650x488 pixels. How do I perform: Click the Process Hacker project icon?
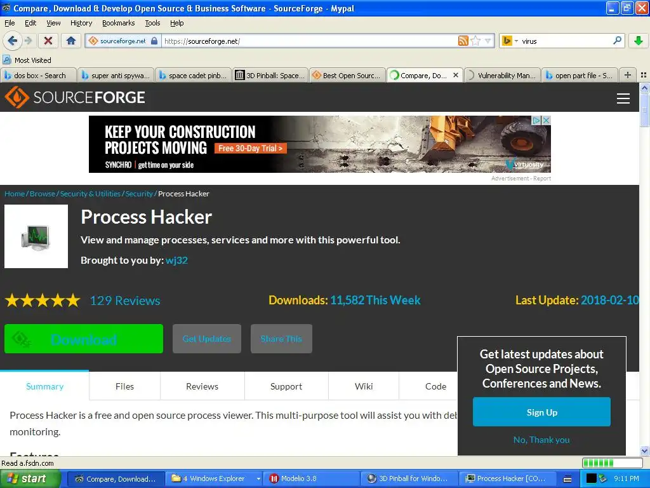[x=36, y=236]
